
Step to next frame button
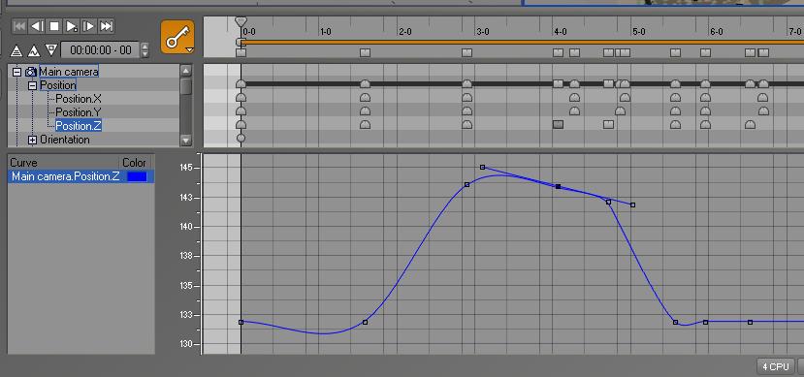[88, 26]
